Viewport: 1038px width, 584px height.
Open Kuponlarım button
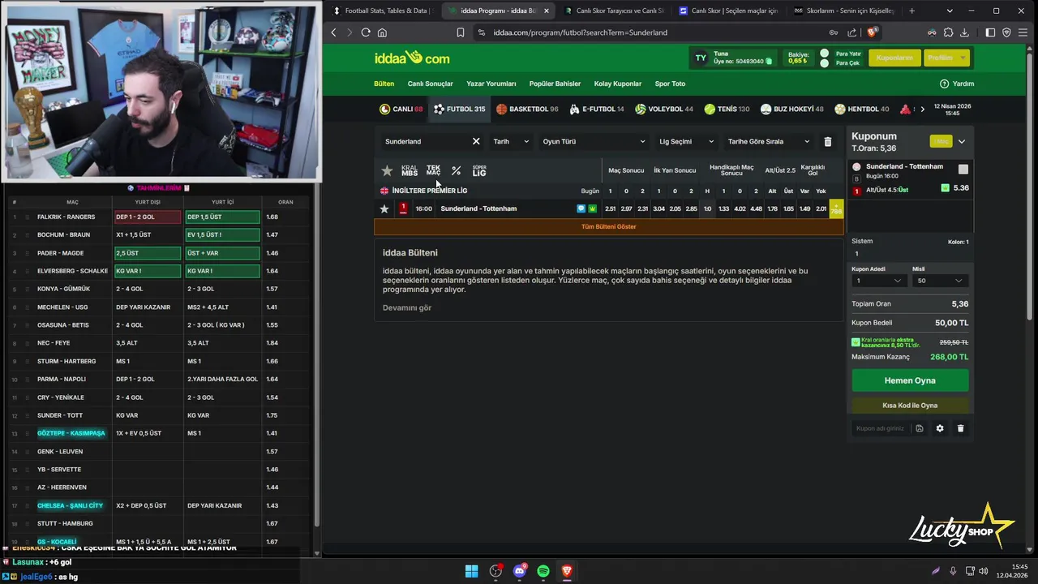[x=894, y=58]
